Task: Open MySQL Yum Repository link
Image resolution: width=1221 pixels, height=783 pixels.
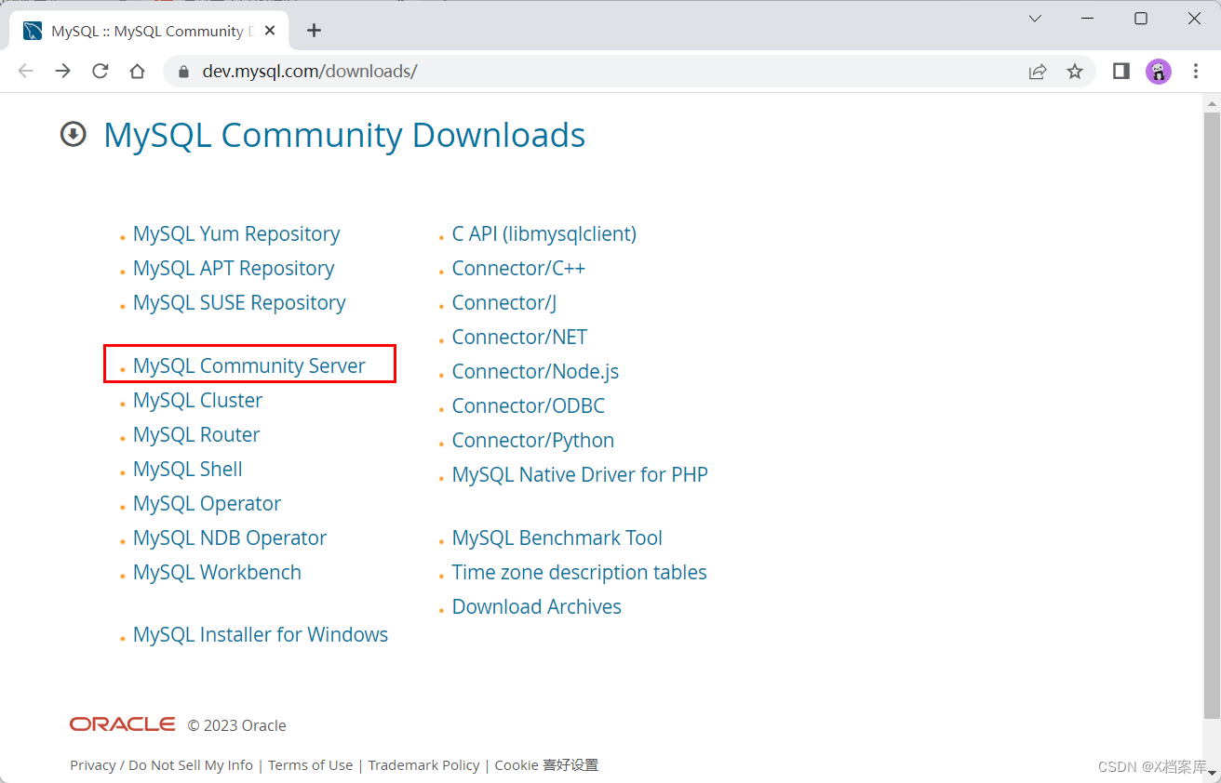Action: (236, 233)
